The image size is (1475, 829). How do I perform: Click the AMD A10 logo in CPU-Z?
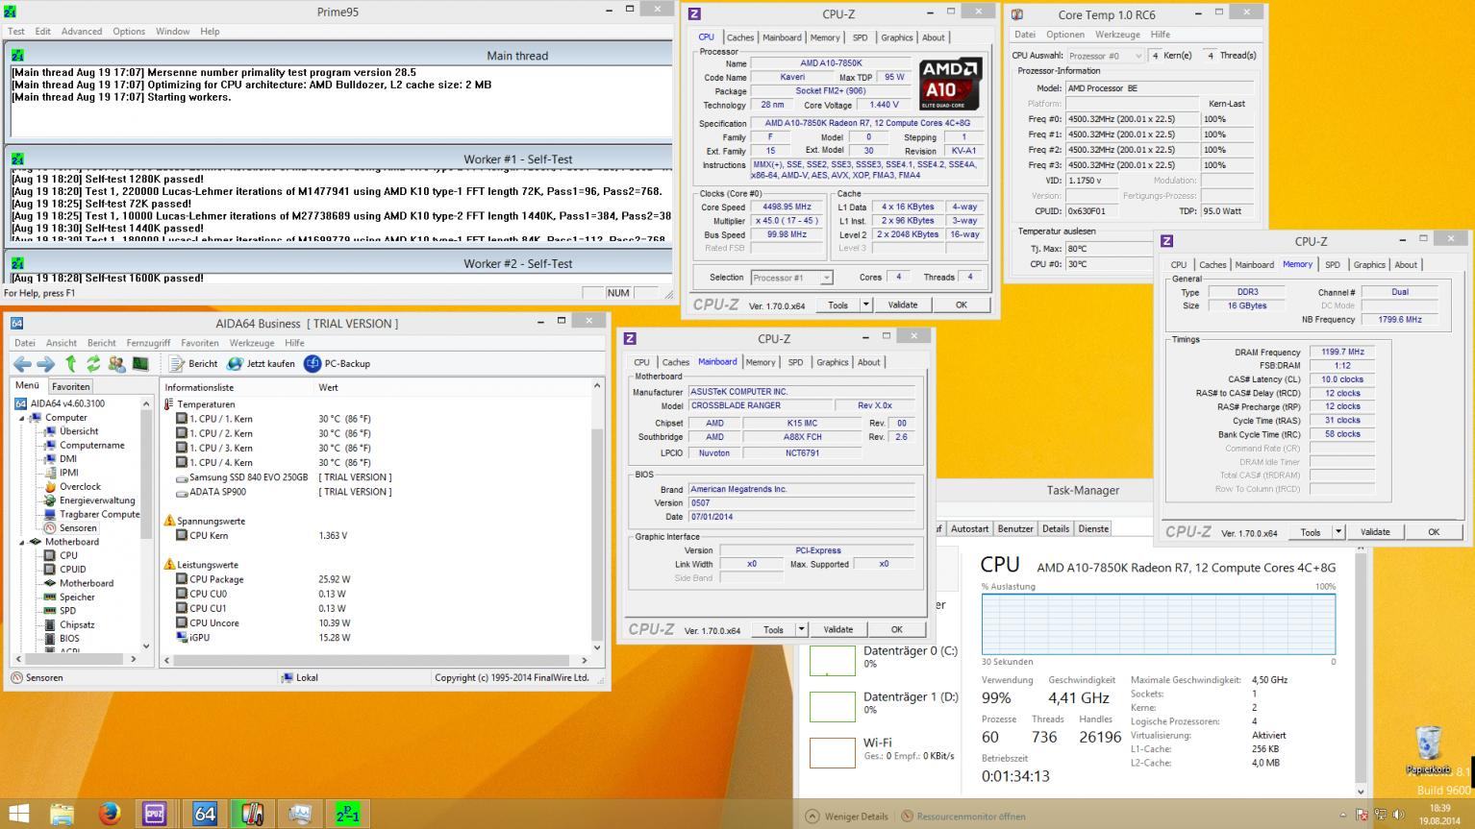click(x=951, y=84)
